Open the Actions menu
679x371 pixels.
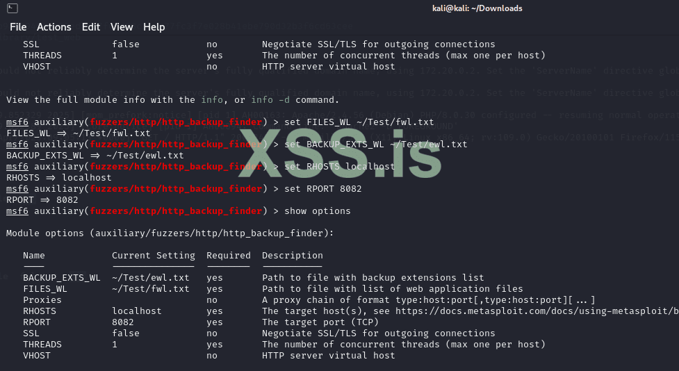tap(54, 27)
